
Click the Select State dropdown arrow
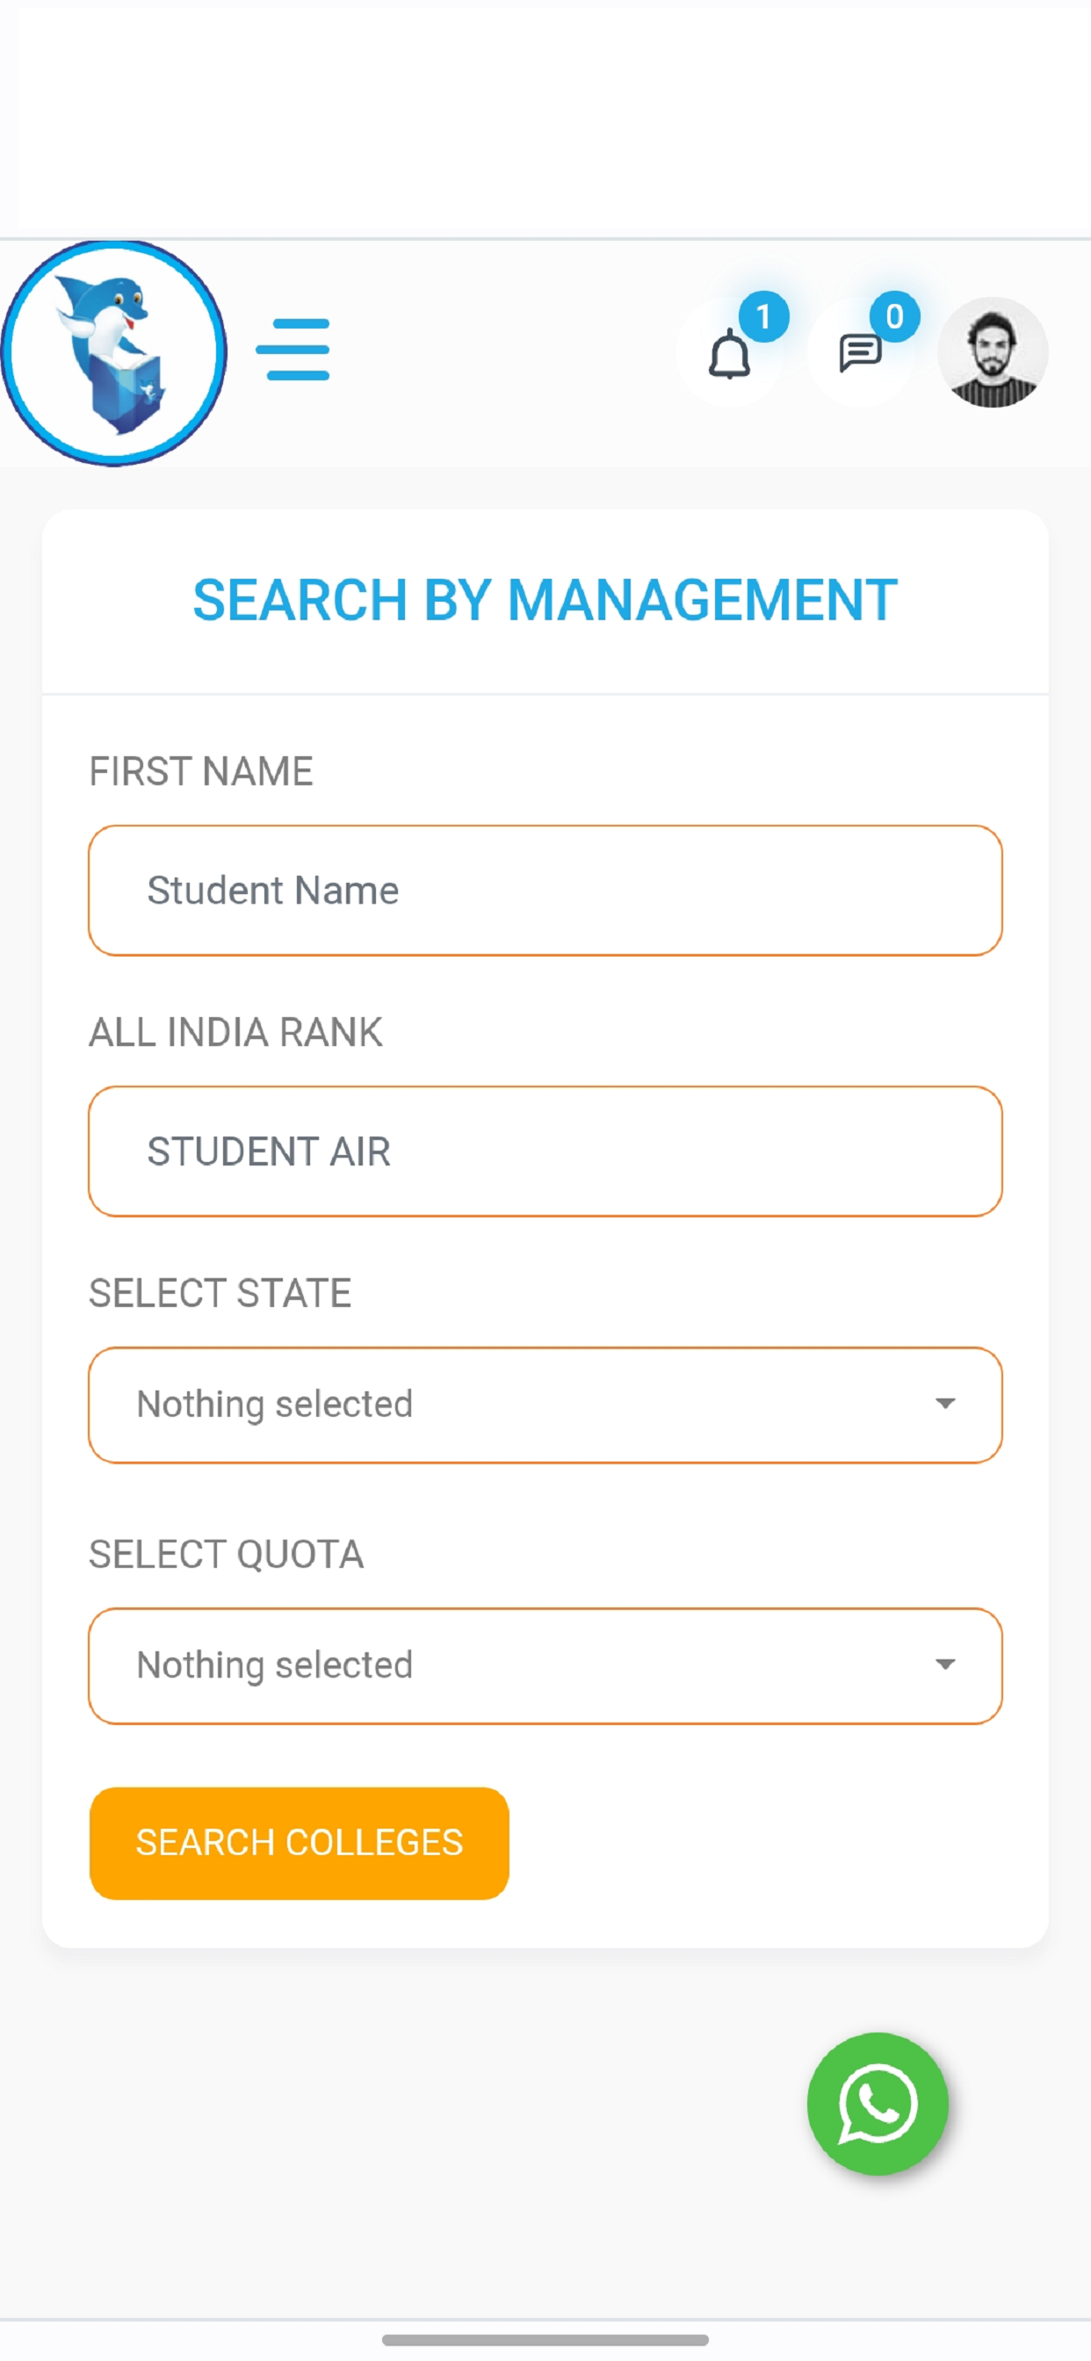point(945,1404)
